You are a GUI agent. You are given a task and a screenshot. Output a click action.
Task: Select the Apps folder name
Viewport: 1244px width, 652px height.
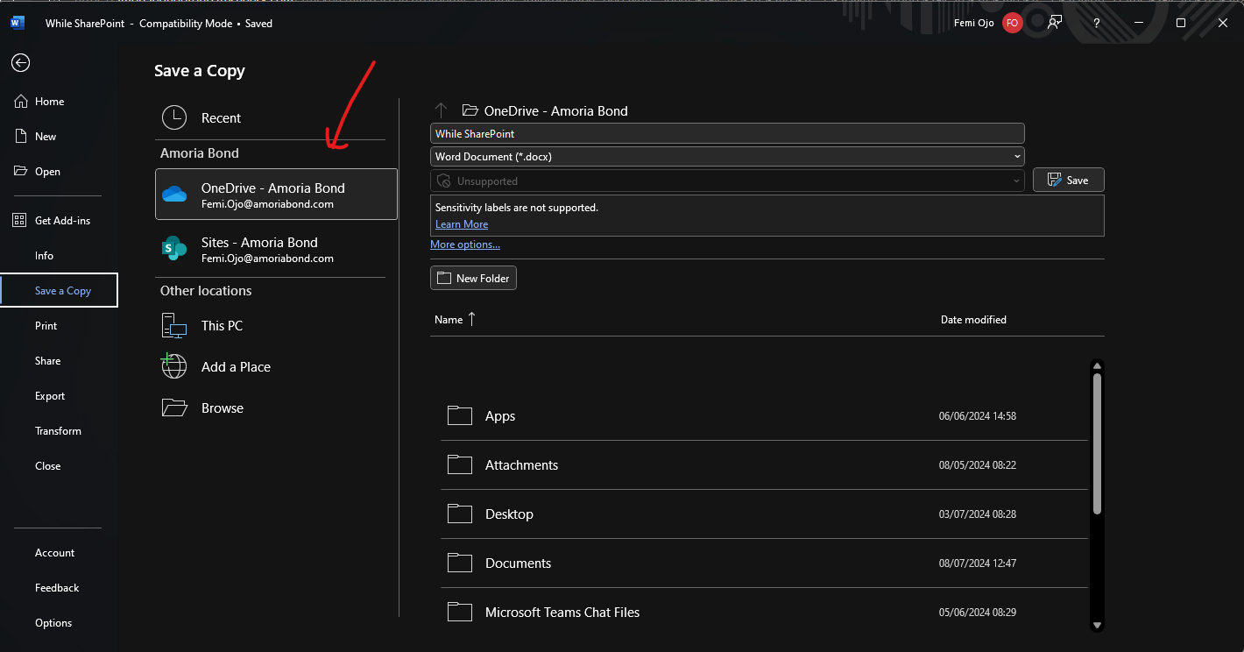500,416
